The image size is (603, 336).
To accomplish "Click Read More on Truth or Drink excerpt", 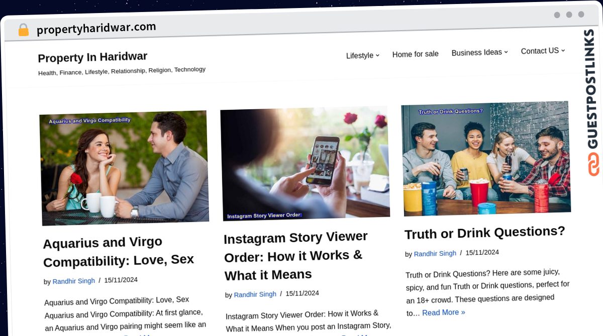I will (x=443, y=312).
